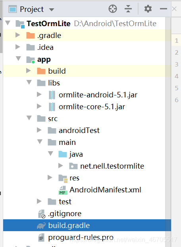Select ormlite-android-5.1.jar file name
Viewport: 181px width, 247px height.
click(x=98, y=95)
